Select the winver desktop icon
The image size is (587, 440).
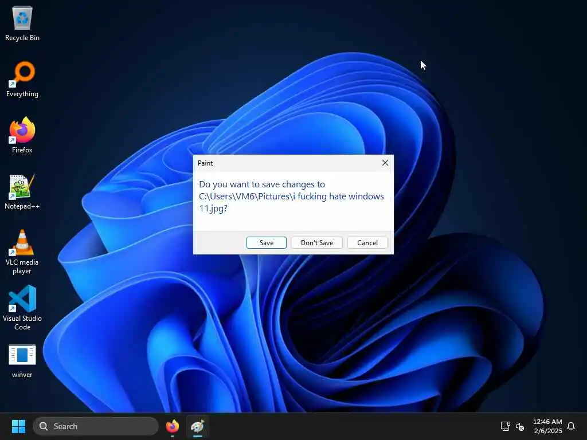[22, 361]
